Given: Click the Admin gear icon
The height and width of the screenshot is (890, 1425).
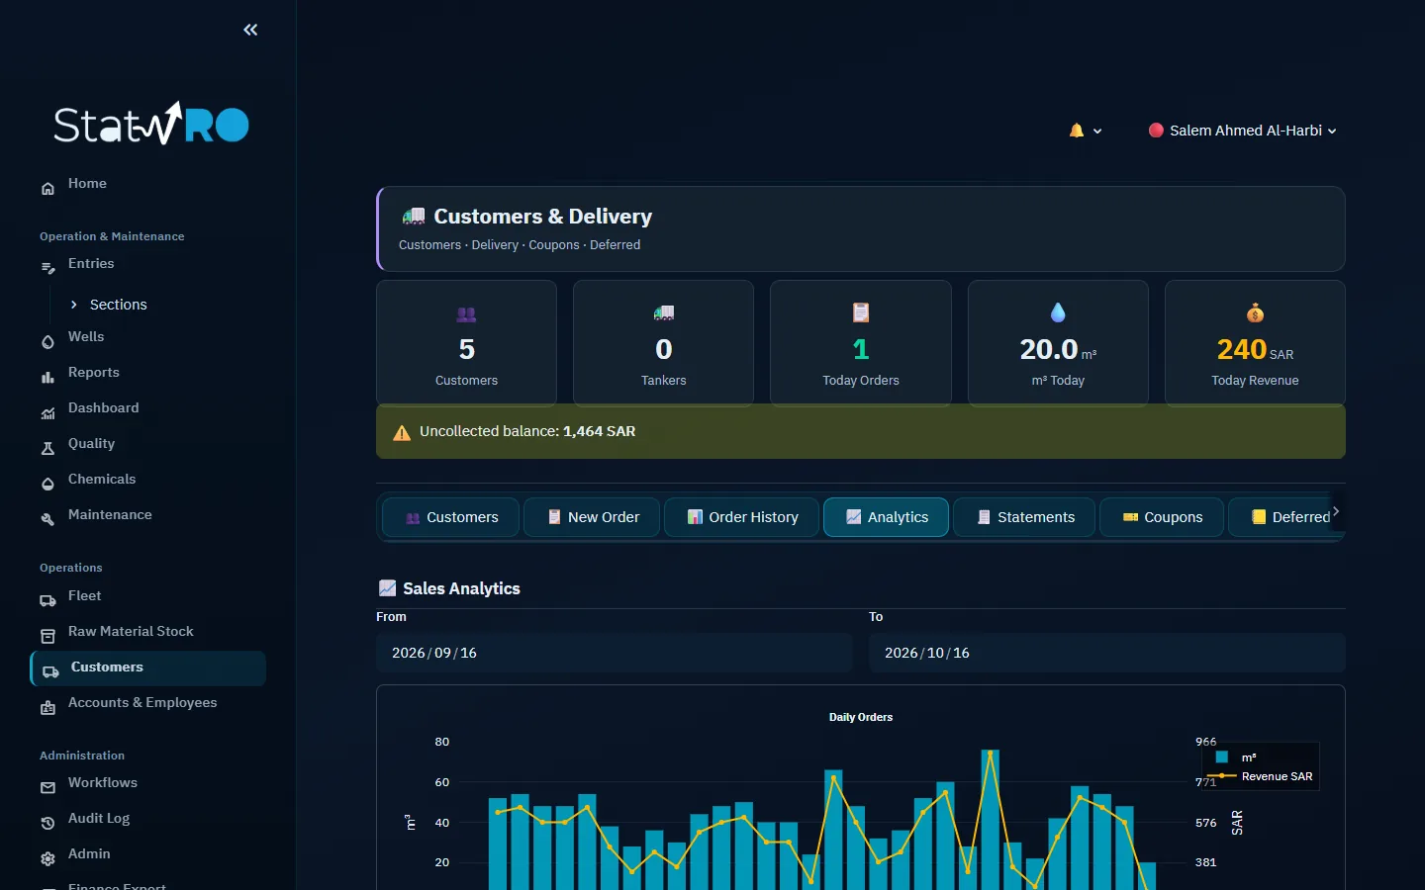Looking at the screenshot, I should pos(47,858).
